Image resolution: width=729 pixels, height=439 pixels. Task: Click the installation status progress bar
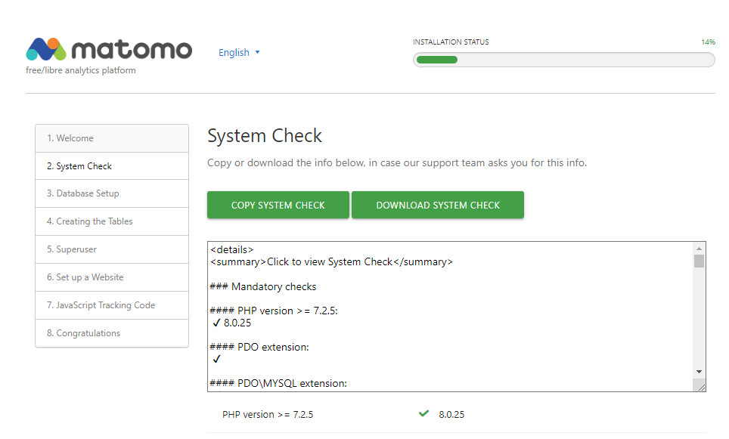pyautogui.click(x=563, y=60)
